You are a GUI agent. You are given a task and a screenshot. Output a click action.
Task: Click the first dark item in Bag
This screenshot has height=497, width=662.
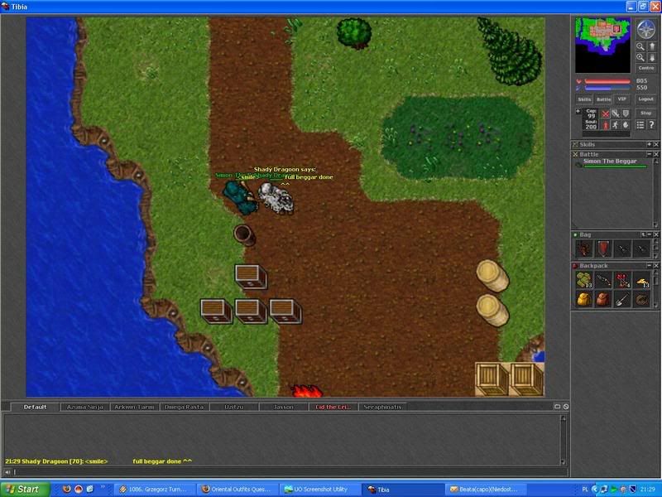(584, 249)
